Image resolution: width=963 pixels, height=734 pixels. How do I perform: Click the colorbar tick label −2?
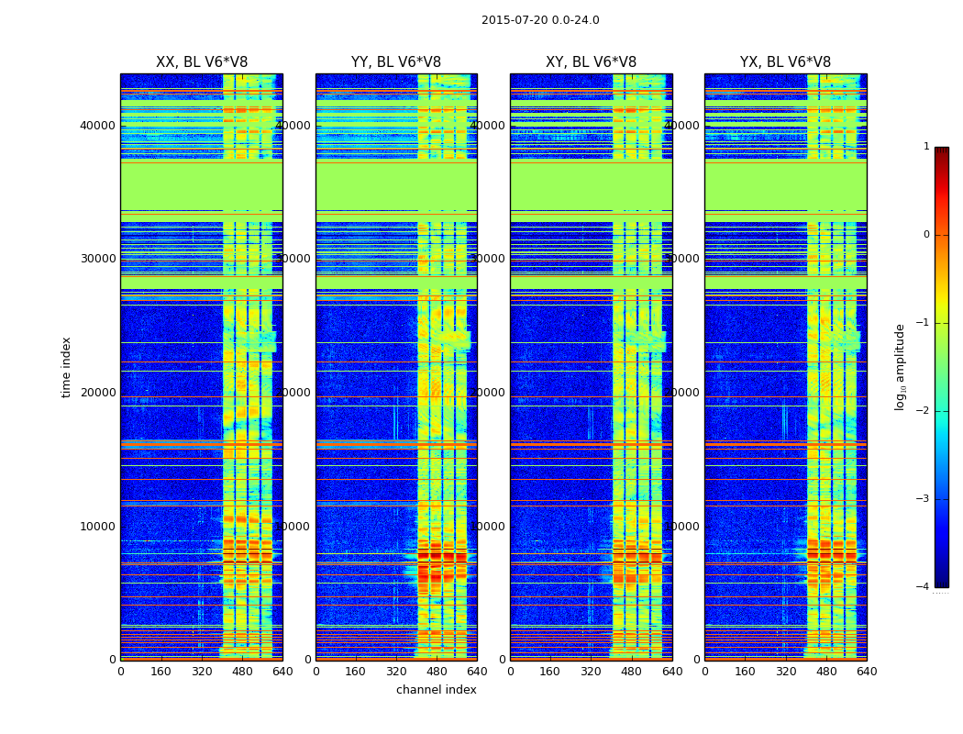click(923, 411)
